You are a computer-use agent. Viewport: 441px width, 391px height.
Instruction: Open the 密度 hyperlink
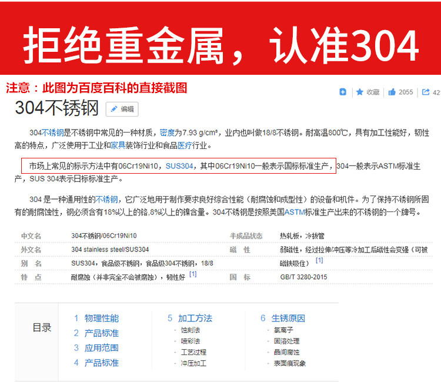click(x=167, y=132)
